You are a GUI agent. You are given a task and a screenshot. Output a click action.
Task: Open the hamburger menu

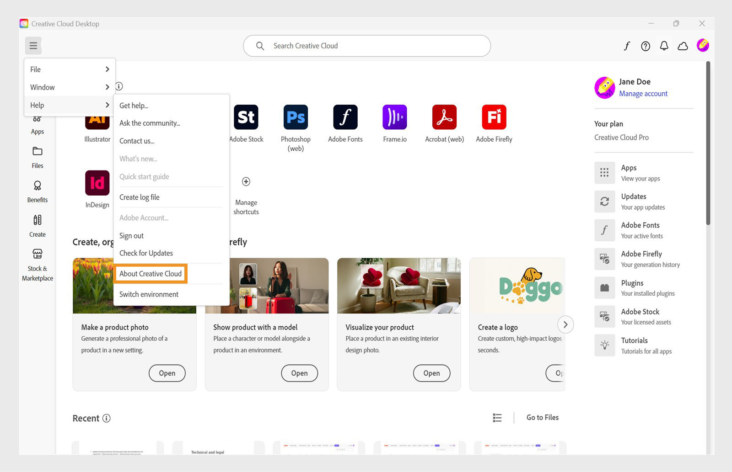(32, 45)
